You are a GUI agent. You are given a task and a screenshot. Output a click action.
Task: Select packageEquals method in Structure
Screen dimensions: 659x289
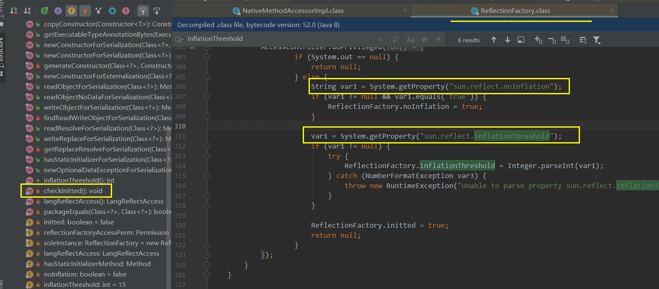[x=107, y=212]
